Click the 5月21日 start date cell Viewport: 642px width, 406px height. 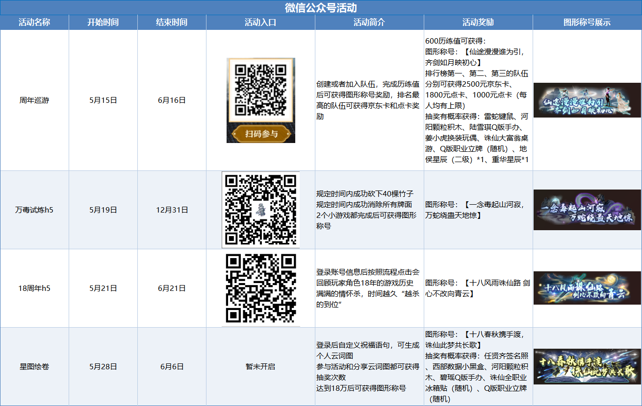point(103,288)
